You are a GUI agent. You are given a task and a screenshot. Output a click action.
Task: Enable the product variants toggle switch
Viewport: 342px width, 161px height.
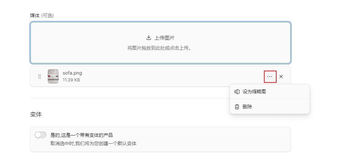40,135
